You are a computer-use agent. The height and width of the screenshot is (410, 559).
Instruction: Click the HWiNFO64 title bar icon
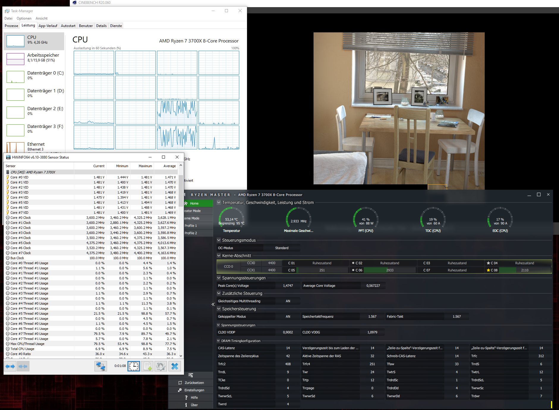click(8, 157)
